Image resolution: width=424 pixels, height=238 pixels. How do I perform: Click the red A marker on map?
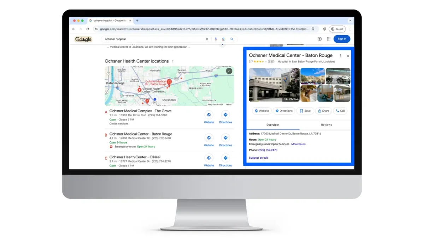(148, 102)
